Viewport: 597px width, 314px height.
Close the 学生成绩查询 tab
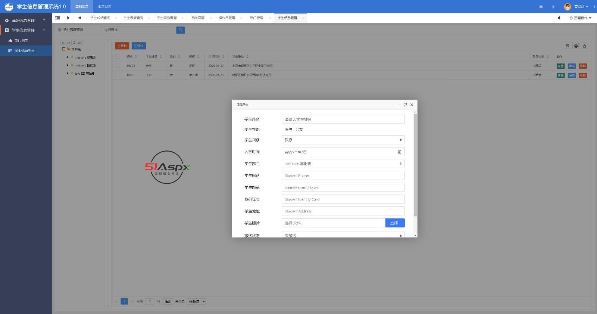click(x=116, y=18)
